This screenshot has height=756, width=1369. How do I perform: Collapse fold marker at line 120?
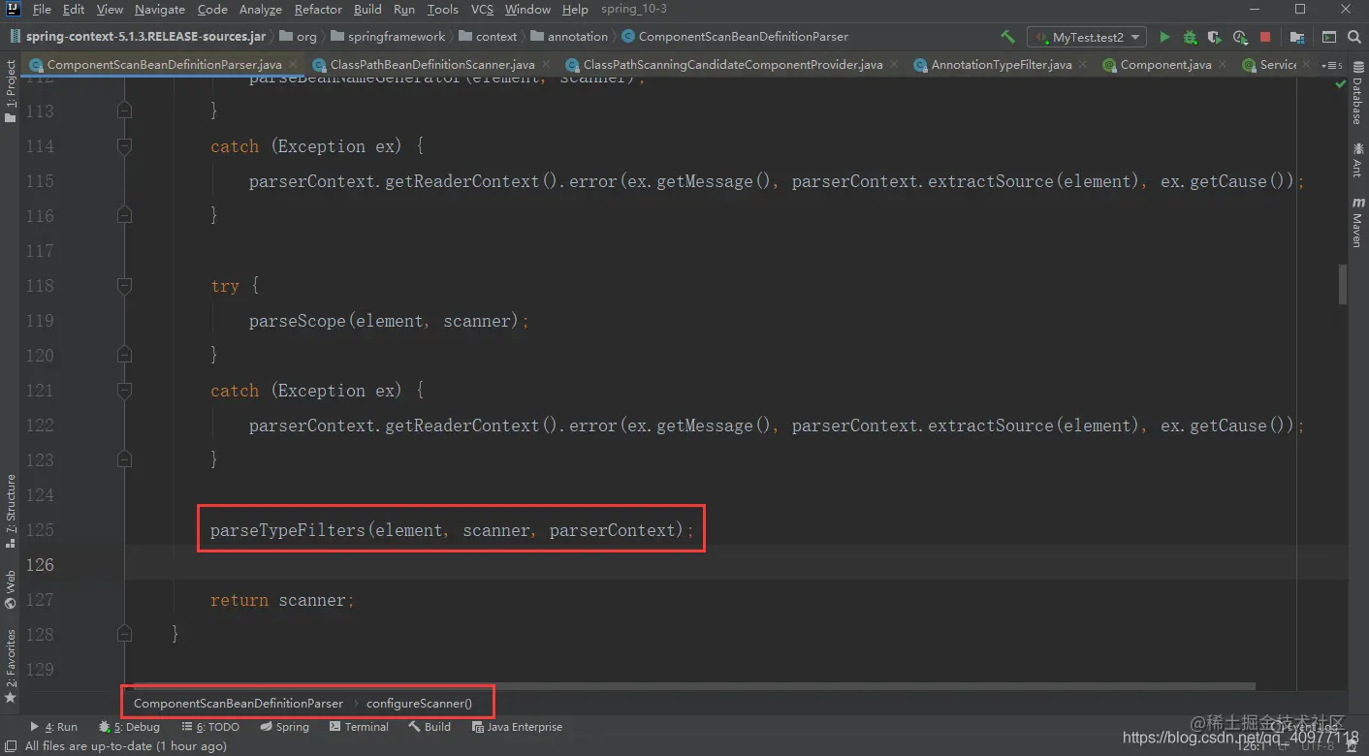pos(124,356)
